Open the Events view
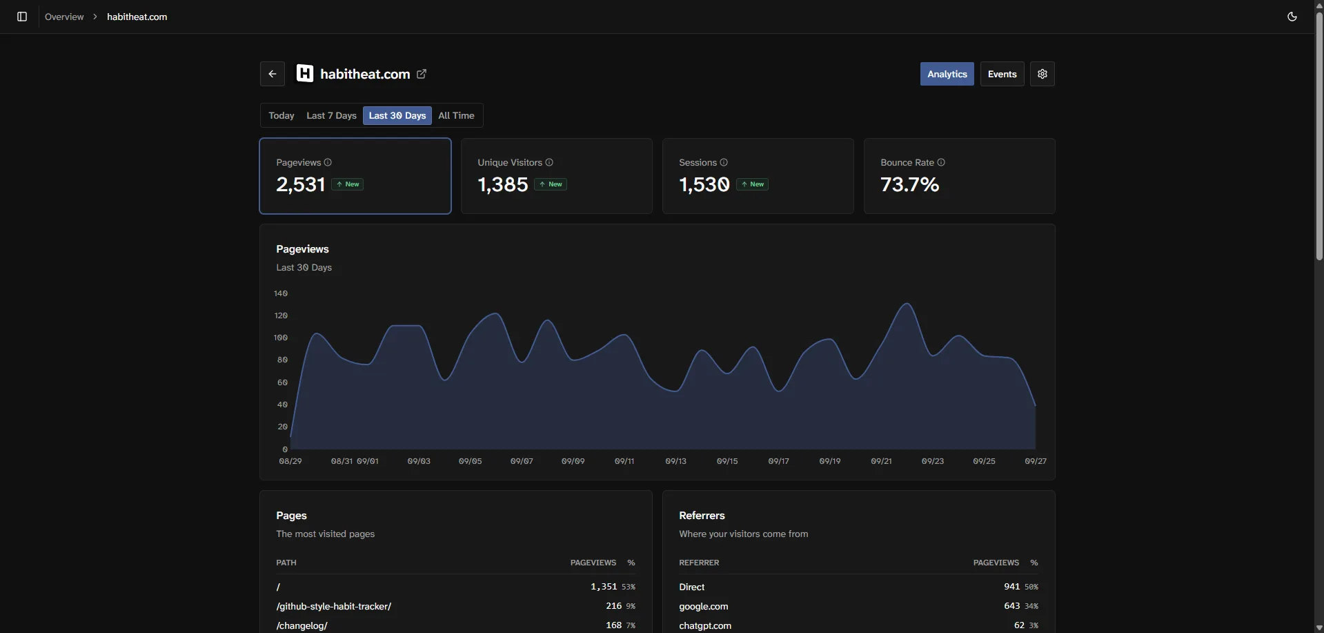 (1002, 74)
